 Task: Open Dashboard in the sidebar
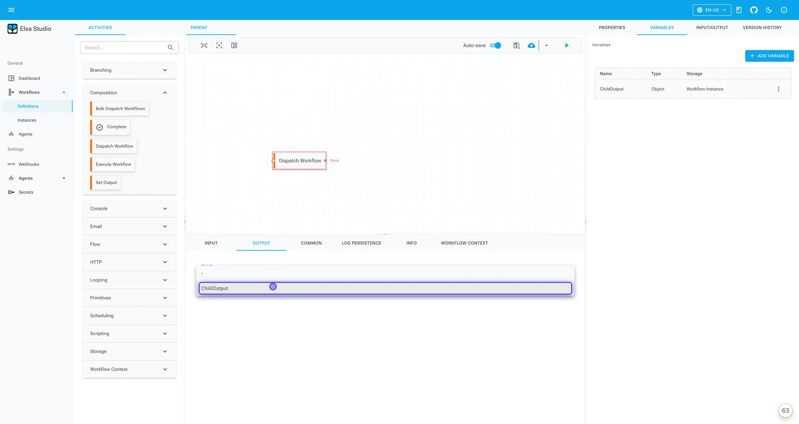coord(37,78)
